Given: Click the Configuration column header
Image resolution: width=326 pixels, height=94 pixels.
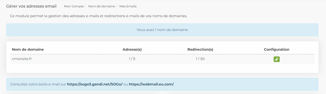Looking at the screenshot, I should [277, 49].
